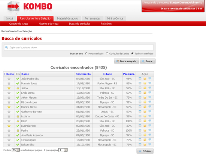Viewport: 206px width, 156px height.
Task: Switch to Material de apoio tab
Action: (67, 18)
